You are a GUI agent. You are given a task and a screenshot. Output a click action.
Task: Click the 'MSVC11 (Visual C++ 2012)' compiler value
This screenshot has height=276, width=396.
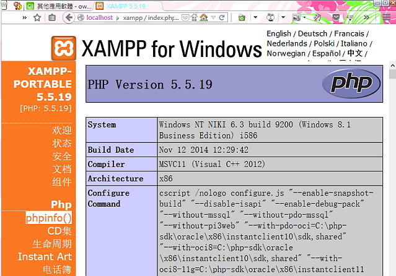(212, 164)
